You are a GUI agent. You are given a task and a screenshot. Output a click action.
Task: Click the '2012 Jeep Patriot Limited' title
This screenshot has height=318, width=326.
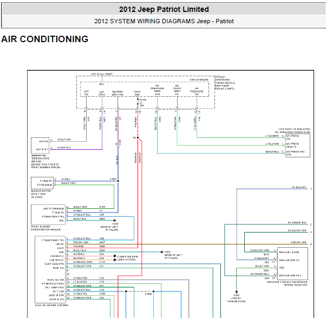click(164, 9)
